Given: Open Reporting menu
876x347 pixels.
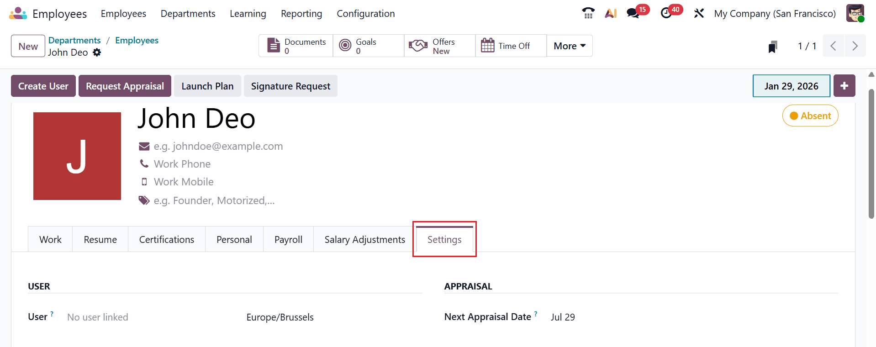Looking at the screenshot, I should [x=301, y=14].
